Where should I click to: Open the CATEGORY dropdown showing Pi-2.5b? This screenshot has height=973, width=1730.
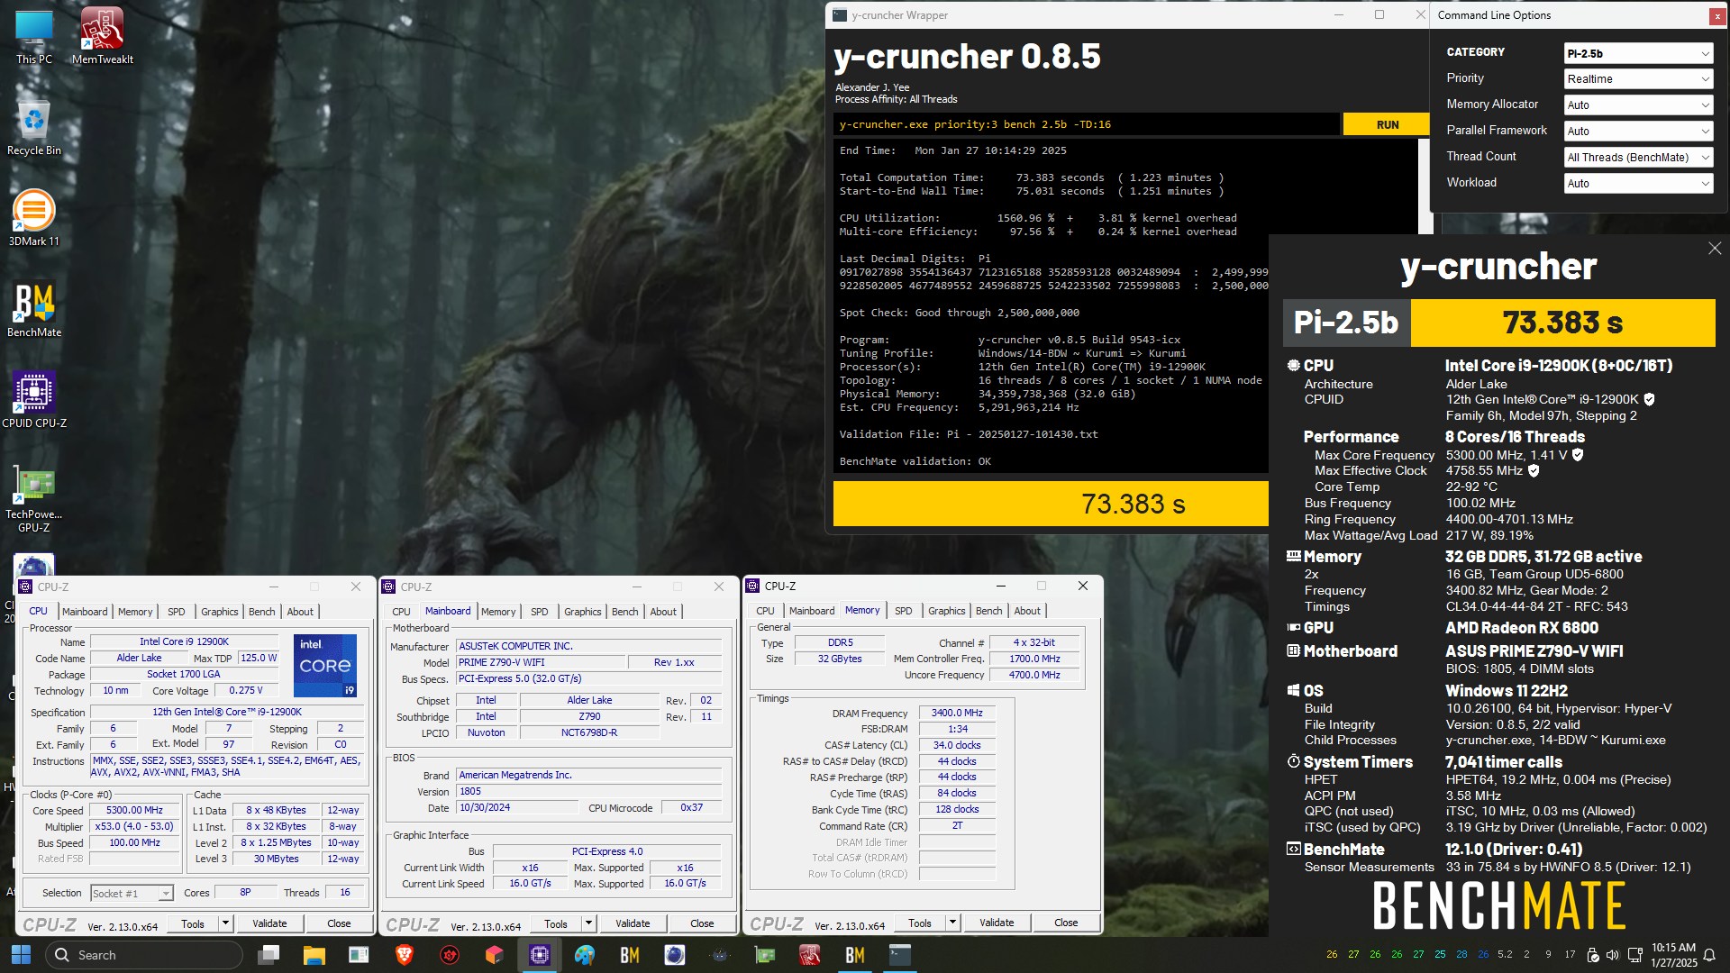click(x=1638, y=53)
